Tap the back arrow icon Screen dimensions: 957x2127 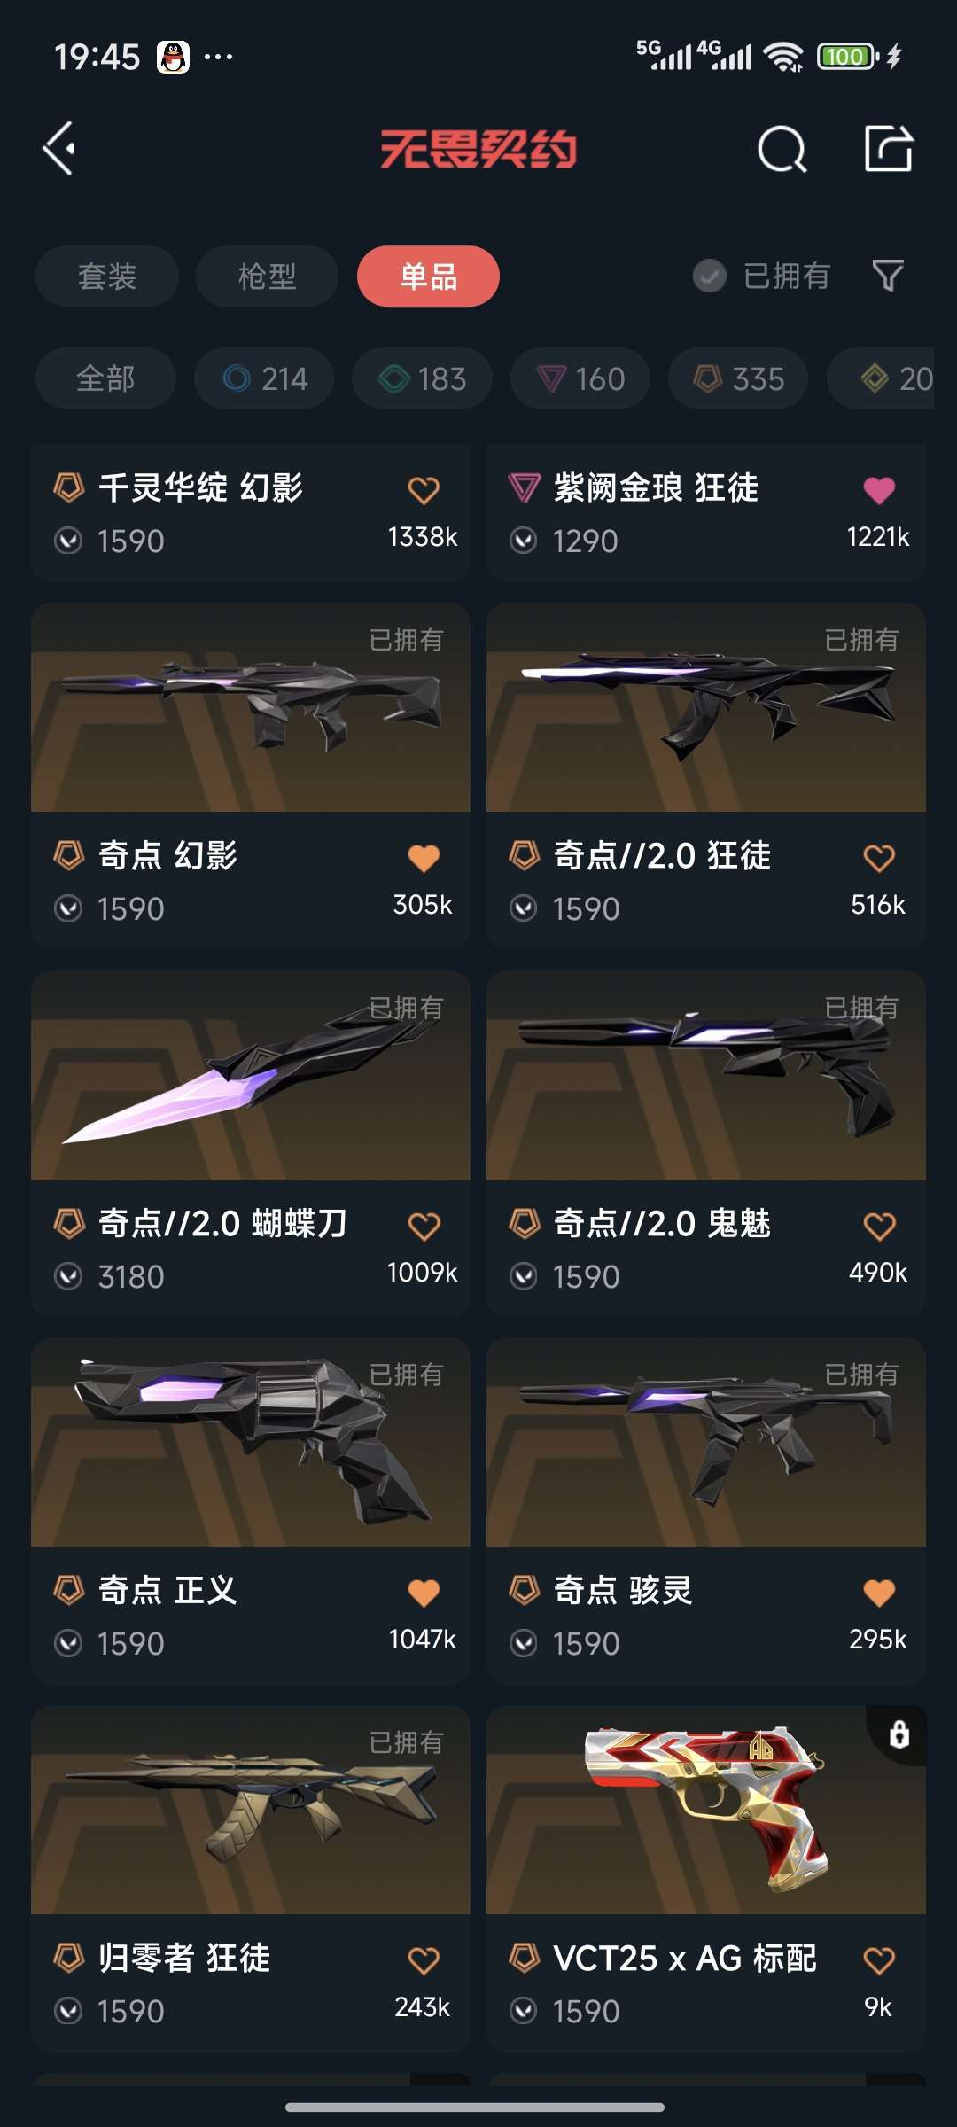pyautogui.click(x=59, y=148)
